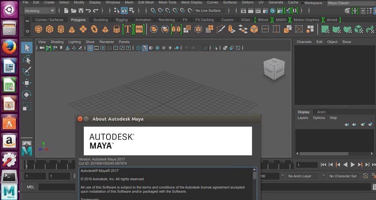
Task: Toggle the resolution gate viewport button
Action: [103, 48]
